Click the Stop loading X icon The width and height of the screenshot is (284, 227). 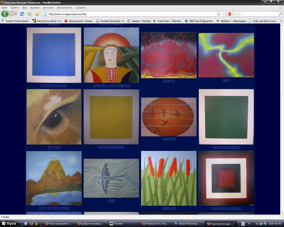tap(30, 14)
